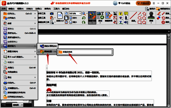Screen dimensions: 171x108
Task: Click the 开通会员 membership button
Action: [x=143, y=3]
